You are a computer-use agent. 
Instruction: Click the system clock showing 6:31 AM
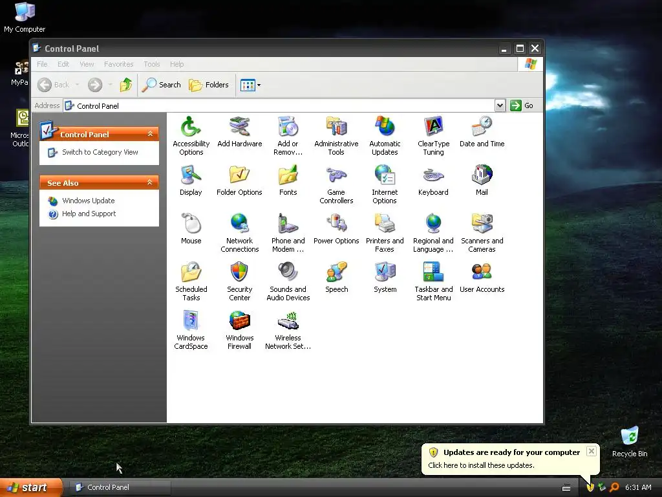[x=638, y=487]
